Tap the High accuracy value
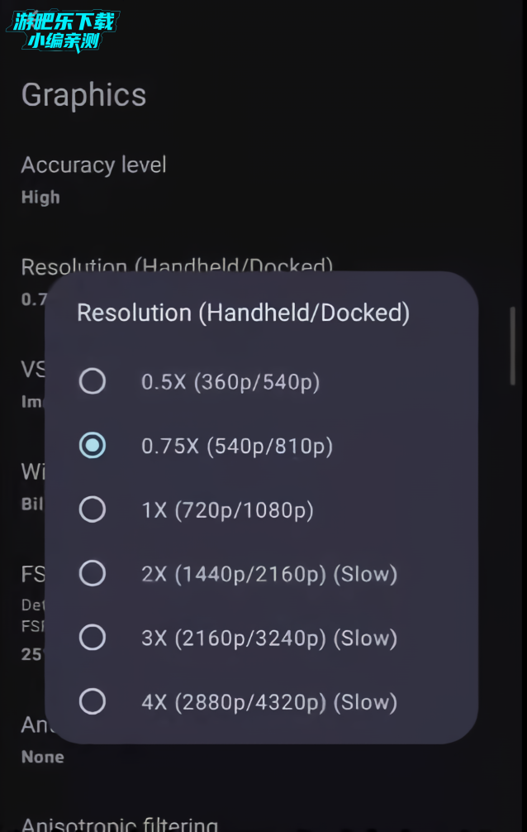 point(40,197)
